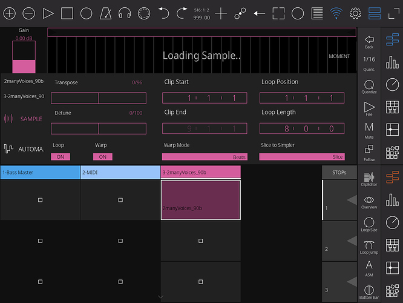Click the Quantize icon in sidebar

pyautogui.click(x=369, y=85)
